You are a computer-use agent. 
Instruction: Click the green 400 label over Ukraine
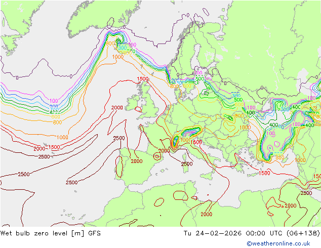[x=251, y=113]
